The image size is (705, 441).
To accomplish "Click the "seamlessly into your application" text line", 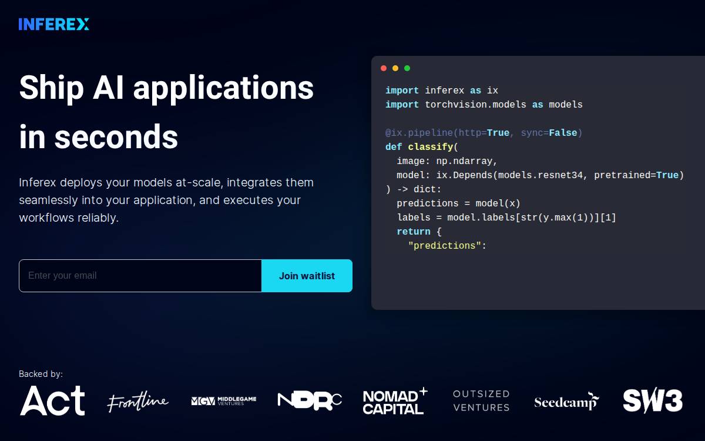I will 160,200.
